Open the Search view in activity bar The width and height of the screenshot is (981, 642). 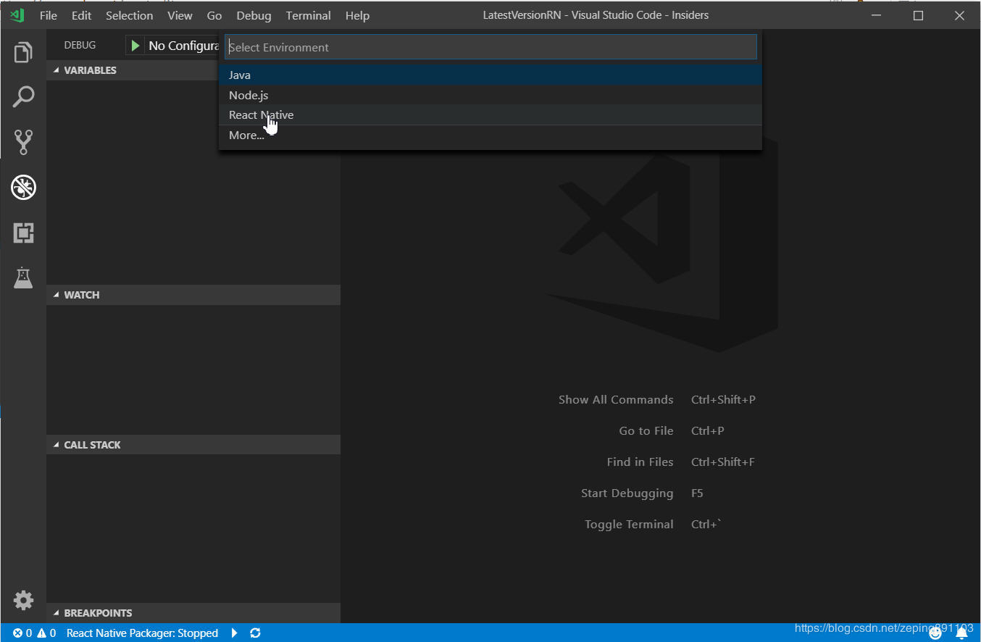[23, 97]
